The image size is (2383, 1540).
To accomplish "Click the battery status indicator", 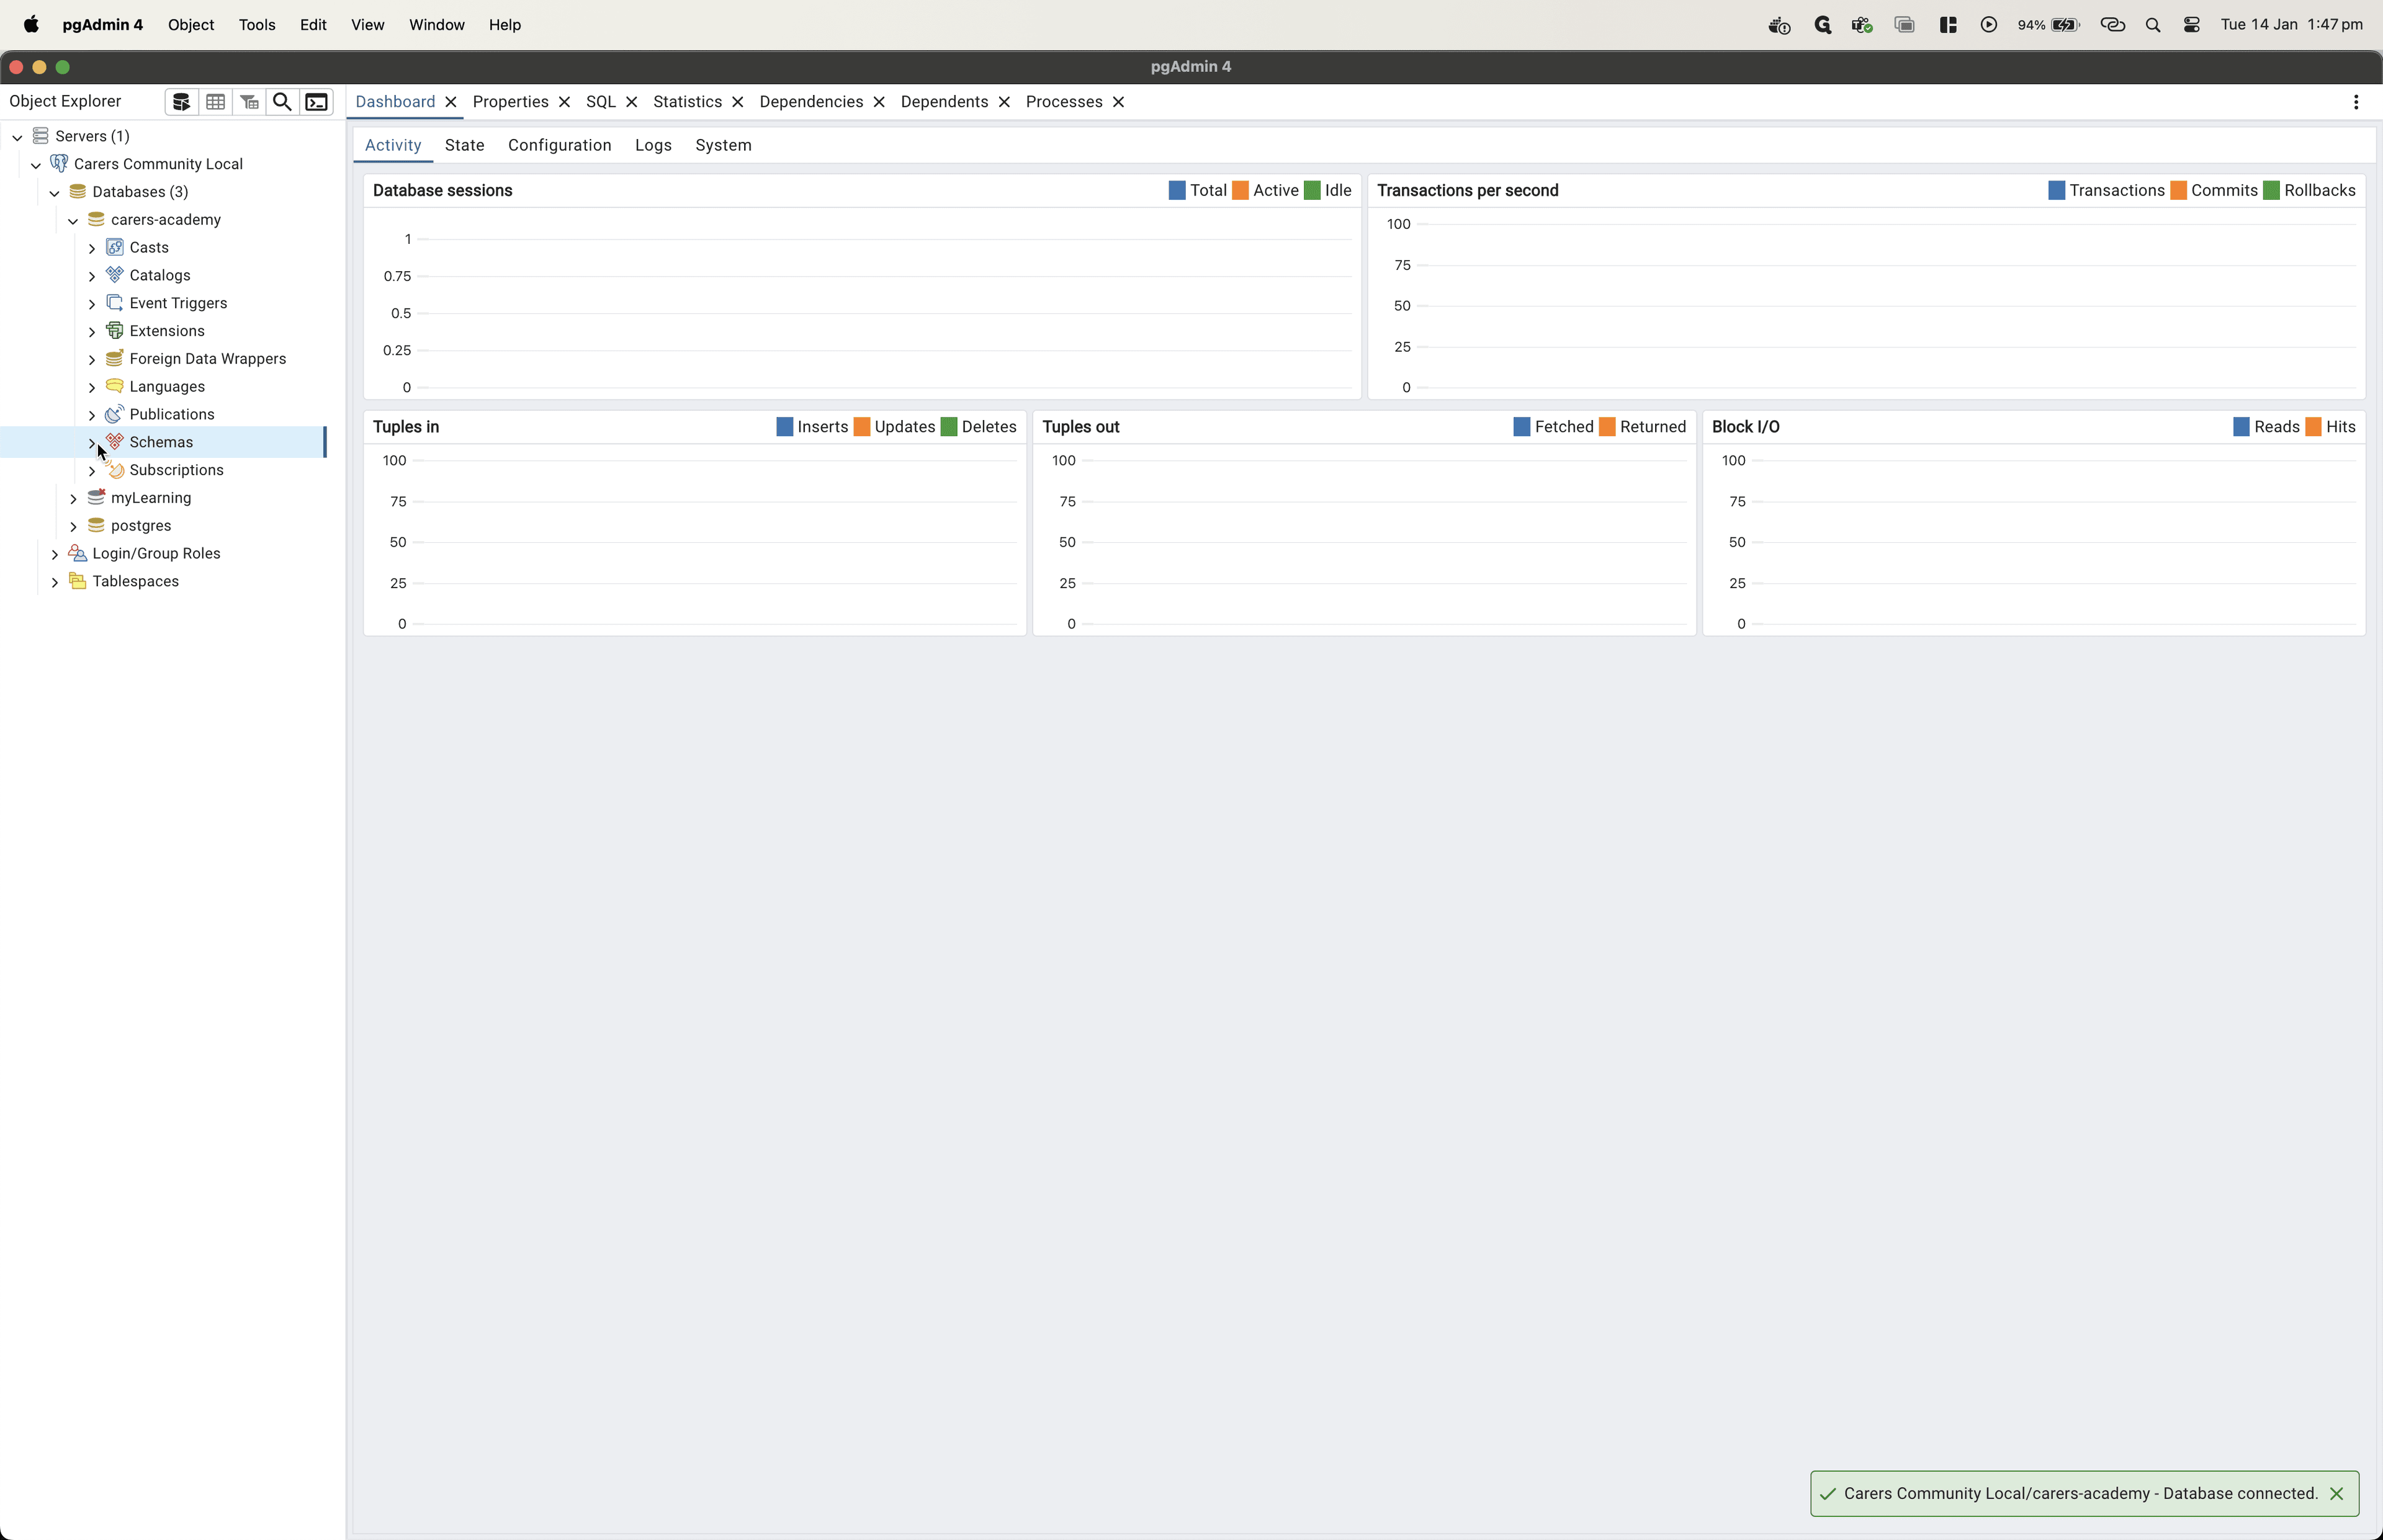I will click(2048, 25).
